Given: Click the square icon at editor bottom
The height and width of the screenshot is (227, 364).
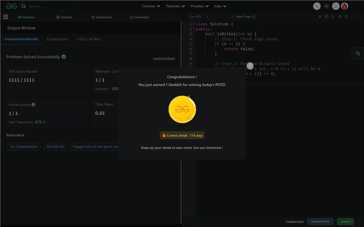Looking at the screenshot, I should coord(195,222).
